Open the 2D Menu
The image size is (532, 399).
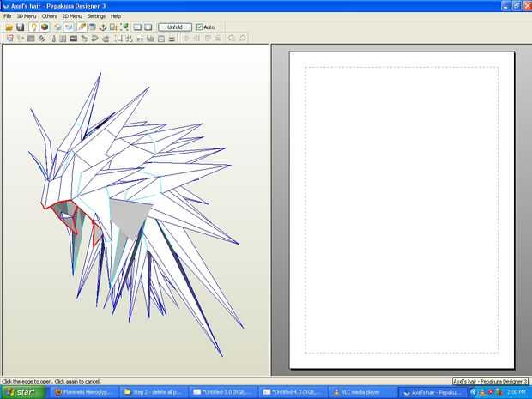pos(72,16)
